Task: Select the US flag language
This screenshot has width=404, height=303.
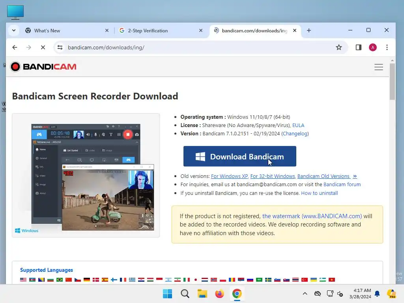Action: click(23, 280)
